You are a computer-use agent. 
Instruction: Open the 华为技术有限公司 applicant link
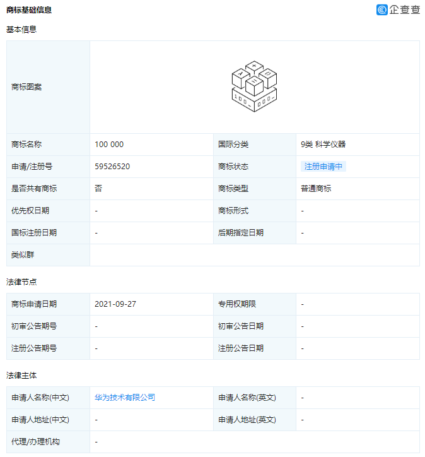click(x=125, y=398)
